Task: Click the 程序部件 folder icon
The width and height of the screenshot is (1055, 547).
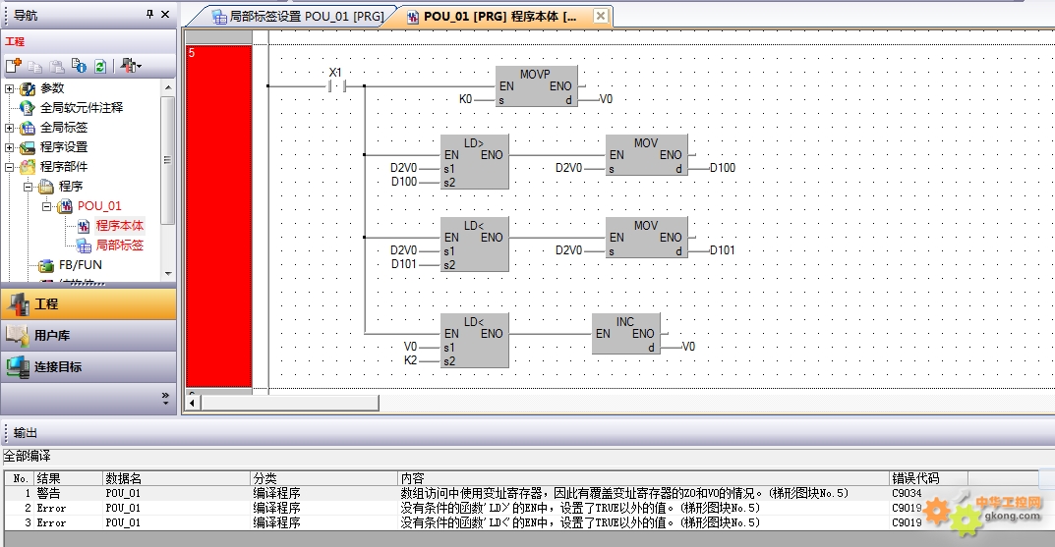Action: pyautogui.click(x=27, y=167)
